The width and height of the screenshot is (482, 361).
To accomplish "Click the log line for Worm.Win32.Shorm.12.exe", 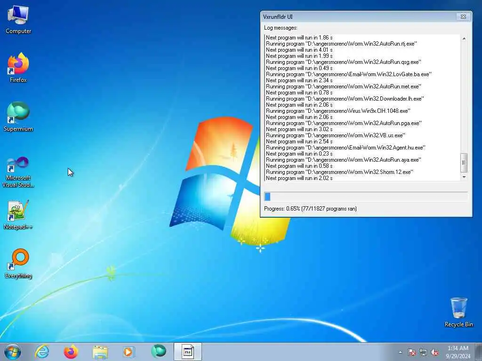I will click(340, 172).
